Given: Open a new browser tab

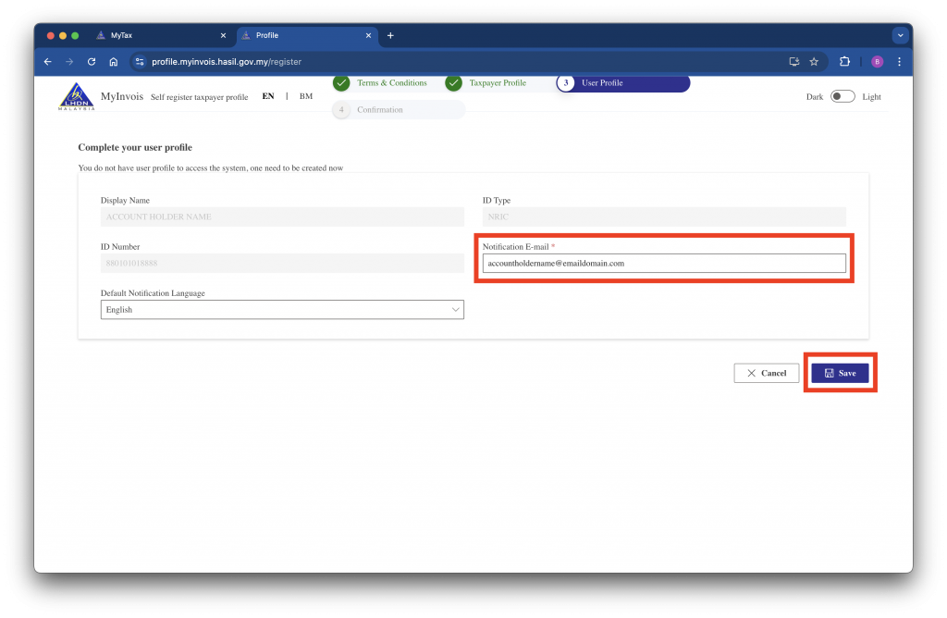Looking at the screenshot, I should (390, 35).
